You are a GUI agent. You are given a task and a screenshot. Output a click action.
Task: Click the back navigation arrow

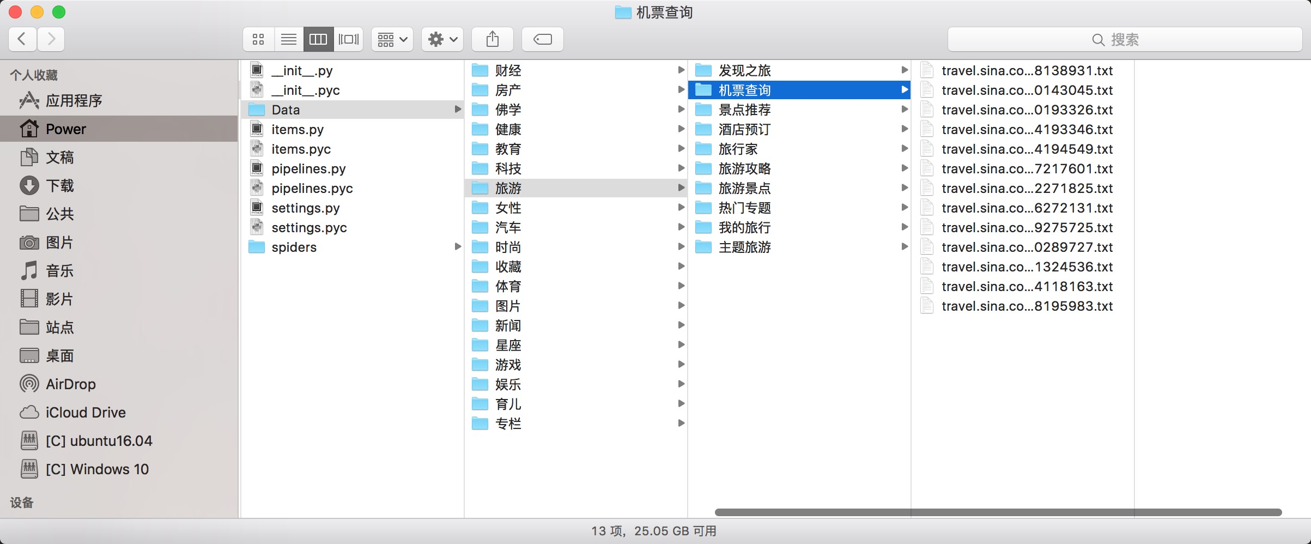[22, 39]
